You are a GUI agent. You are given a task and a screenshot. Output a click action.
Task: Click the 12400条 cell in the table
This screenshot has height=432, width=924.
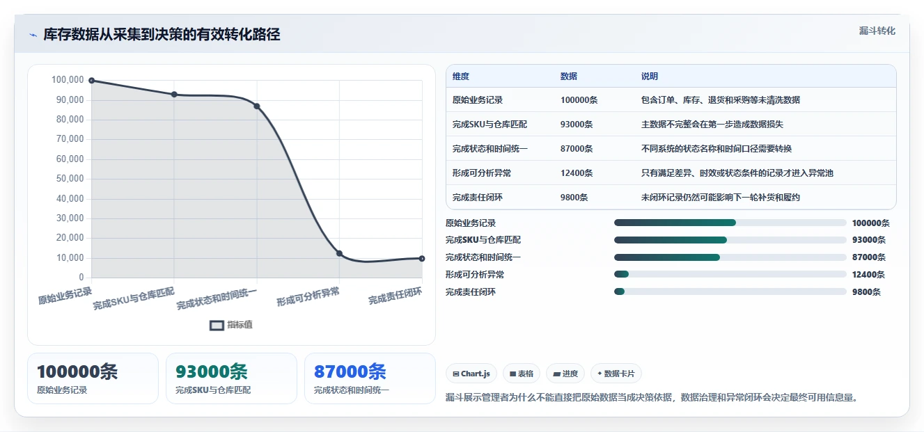[577, 173]
